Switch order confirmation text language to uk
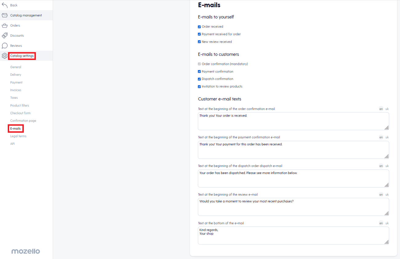Viewport: 400px width, 259px height. click(x=387, y=109)
